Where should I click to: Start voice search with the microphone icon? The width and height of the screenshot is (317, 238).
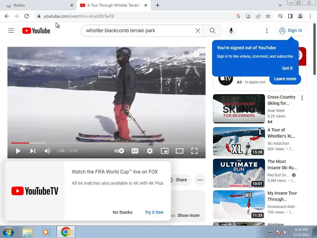[231, 31]
